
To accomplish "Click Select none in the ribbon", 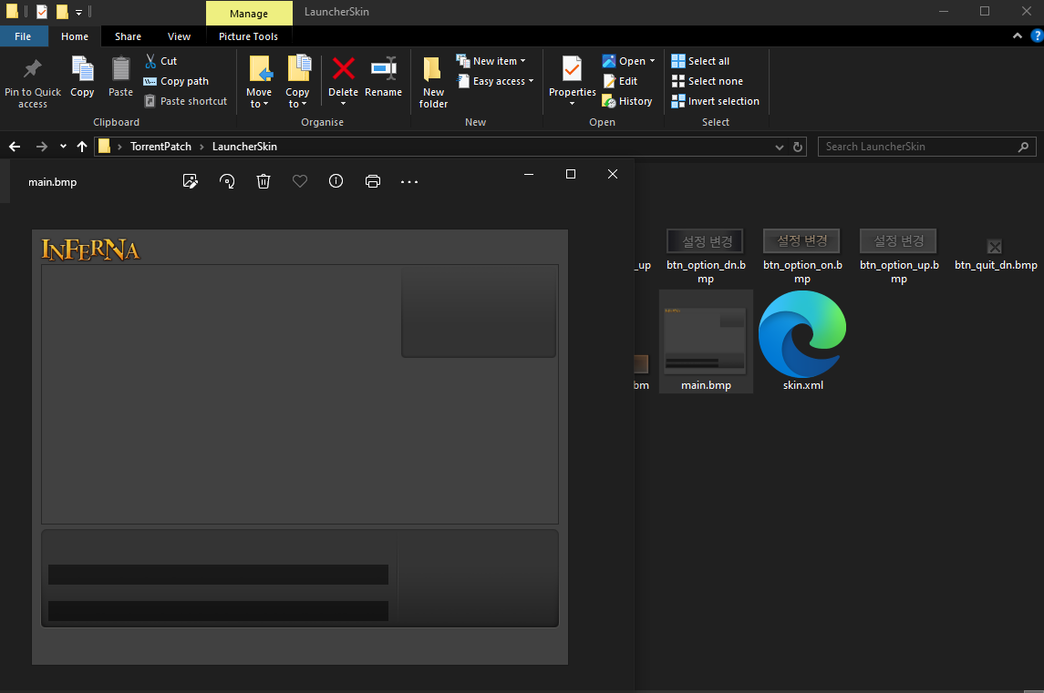I will click(708, 81).
